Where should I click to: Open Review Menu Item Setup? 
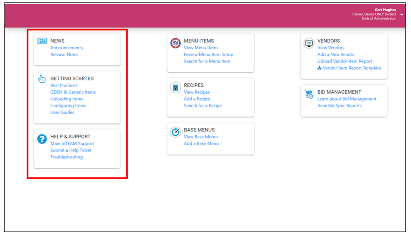click(x=208, y=54)
